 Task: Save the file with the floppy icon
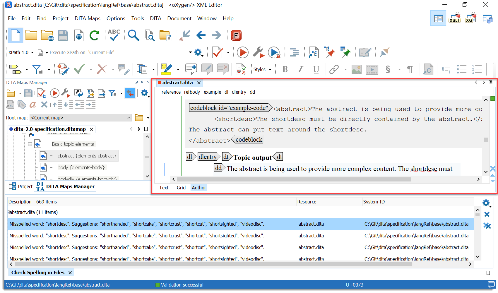(63, 35)
